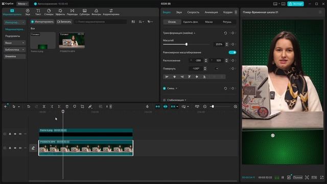
Task: Open the Эффекты panel
Action: pos(60,12)
